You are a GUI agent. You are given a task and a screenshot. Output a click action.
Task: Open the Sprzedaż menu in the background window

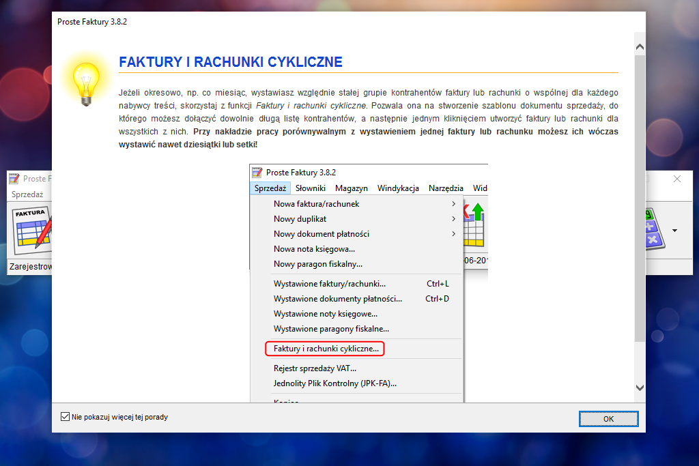click(27, 194)
